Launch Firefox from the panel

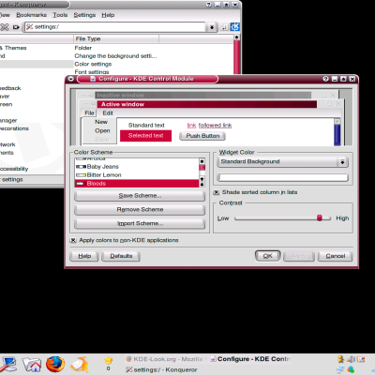[x=55, y=365]
